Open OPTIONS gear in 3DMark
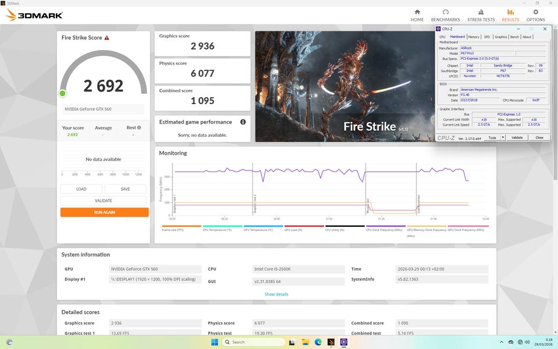Image resolution: width=558 pixels, height=349 pixels. pos(535,16)
